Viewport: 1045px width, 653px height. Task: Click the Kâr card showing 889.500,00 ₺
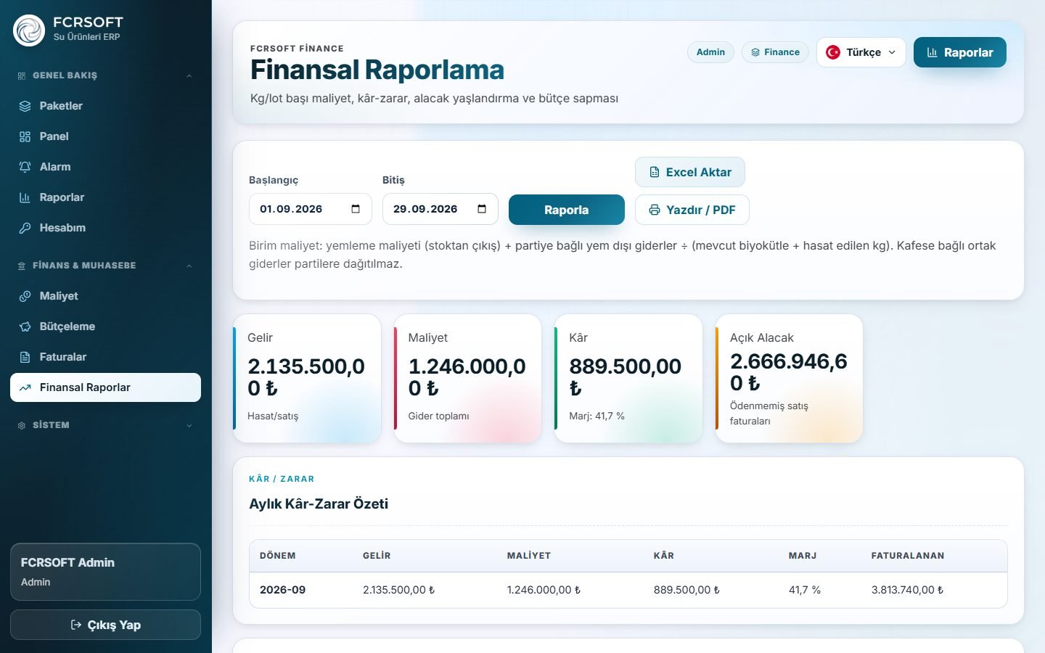click(x=628, y=378)
